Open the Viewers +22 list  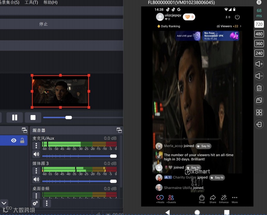point(229,26)
